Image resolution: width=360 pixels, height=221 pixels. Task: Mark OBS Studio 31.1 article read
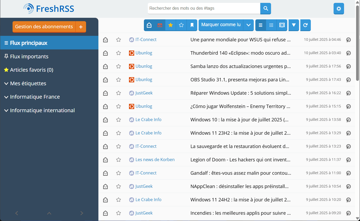point(105,80)
